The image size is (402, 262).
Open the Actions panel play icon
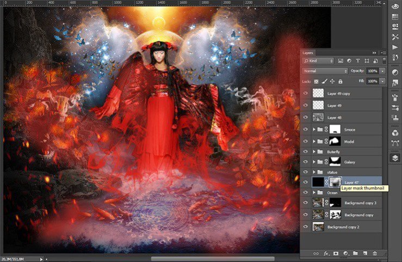tap(395, 47)
